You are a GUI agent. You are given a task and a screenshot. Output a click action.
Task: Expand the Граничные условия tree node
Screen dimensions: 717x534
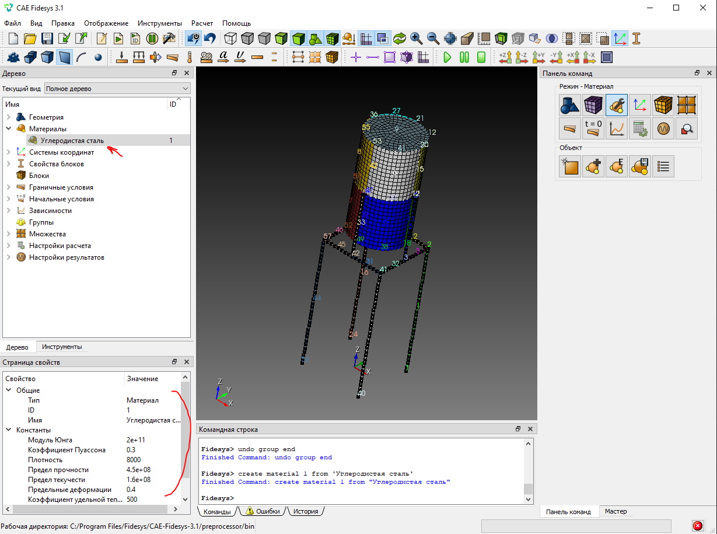pyautogui.click(x=9, y=187)
